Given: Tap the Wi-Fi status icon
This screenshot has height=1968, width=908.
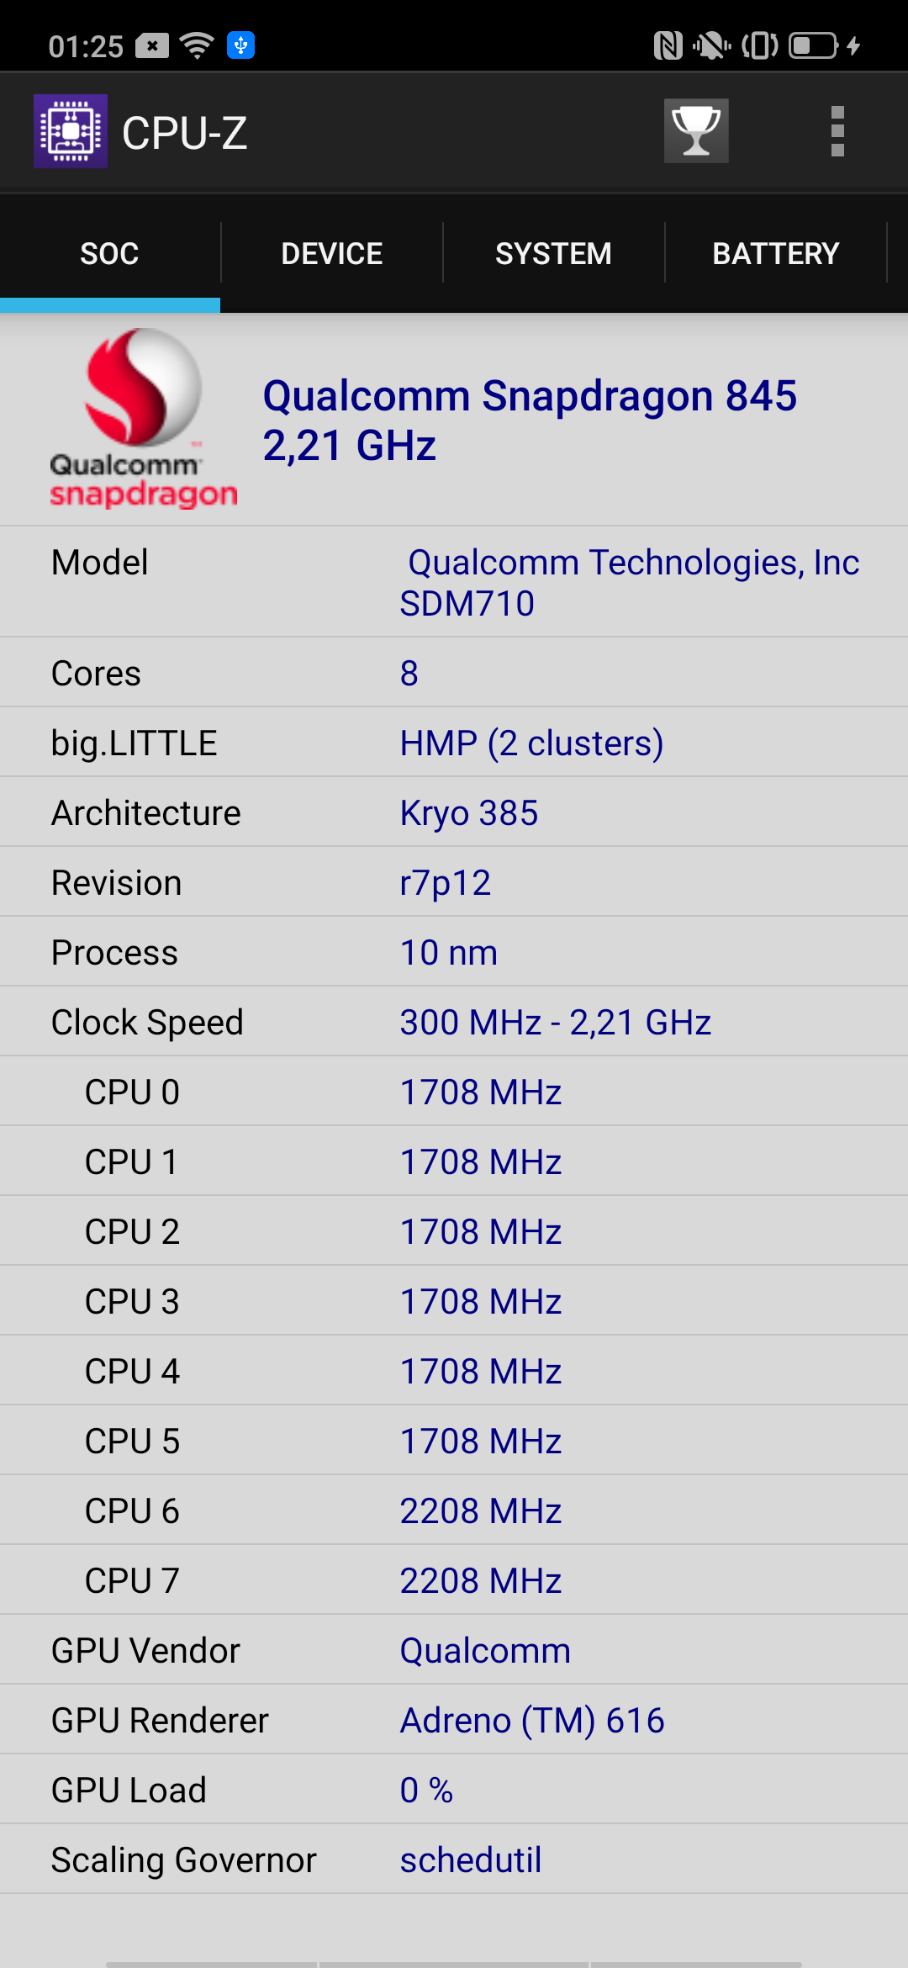Looking at the screenshot, I should [198, 45].
